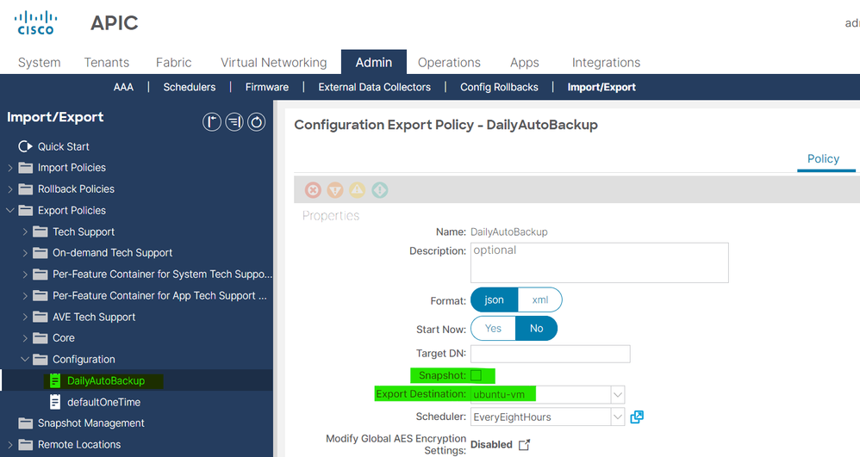Expand Remote Locations tree node
The height and width of the screenshot is (457, 860).
[x=10, y=444]
